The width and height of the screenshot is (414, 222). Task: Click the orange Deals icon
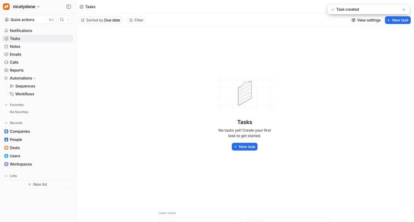pos(6,148)
